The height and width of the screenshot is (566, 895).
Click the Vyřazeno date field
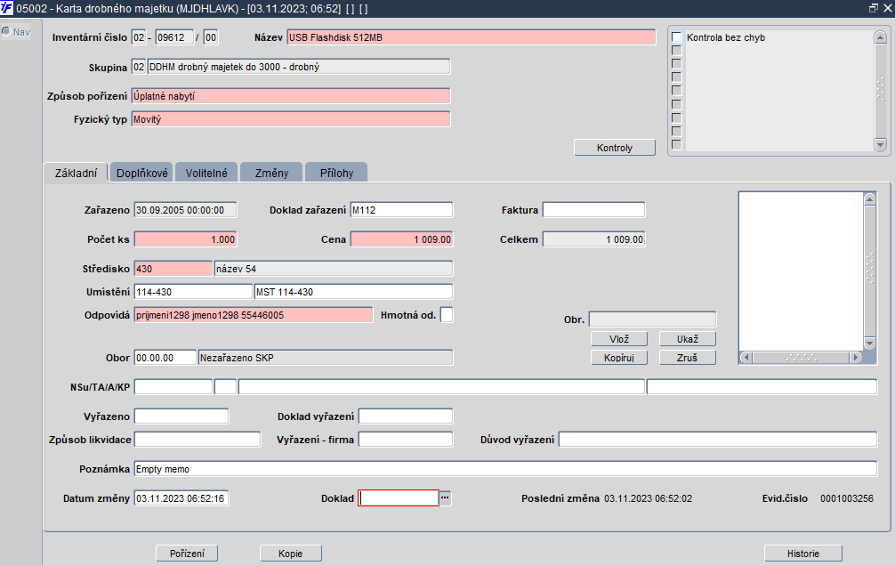tap(181, 416)
